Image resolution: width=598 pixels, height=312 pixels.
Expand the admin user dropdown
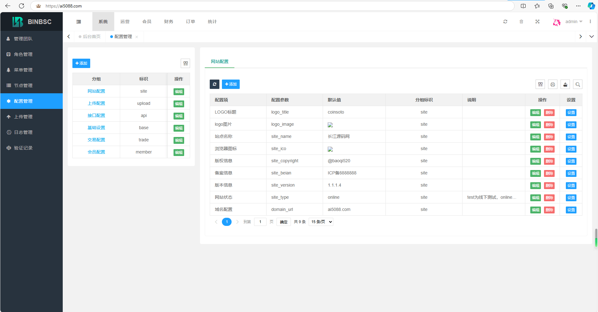[x=574, y=22]
